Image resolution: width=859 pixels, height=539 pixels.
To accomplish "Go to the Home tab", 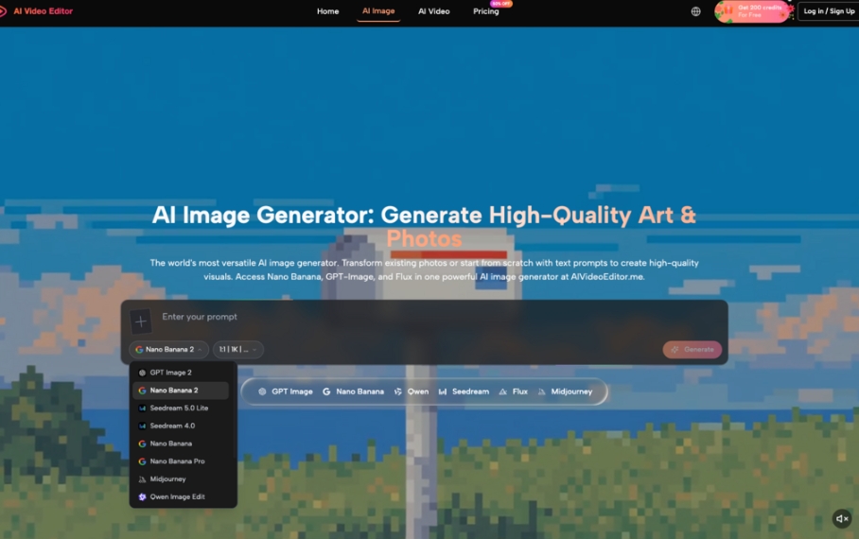I will click(x=327, y=11).
